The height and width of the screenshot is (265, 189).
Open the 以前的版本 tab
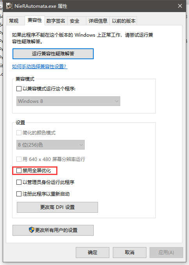point(124,21)
